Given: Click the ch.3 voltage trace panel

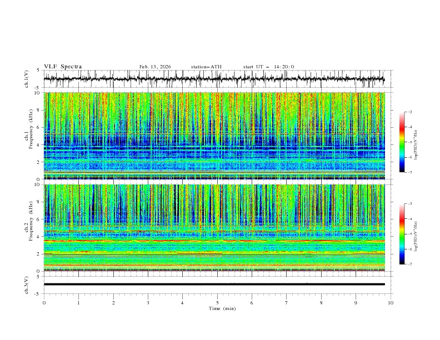Looking at the screenshot, I should (217, 284).
